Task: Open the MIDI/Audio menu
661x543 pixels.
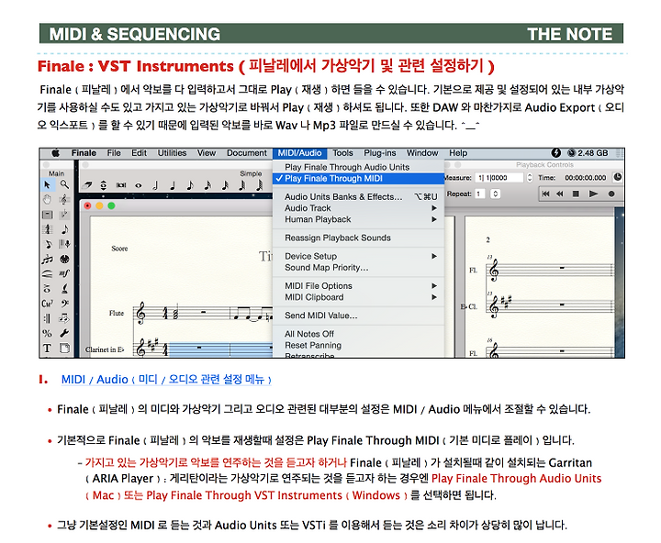Action: coord(299,153)
